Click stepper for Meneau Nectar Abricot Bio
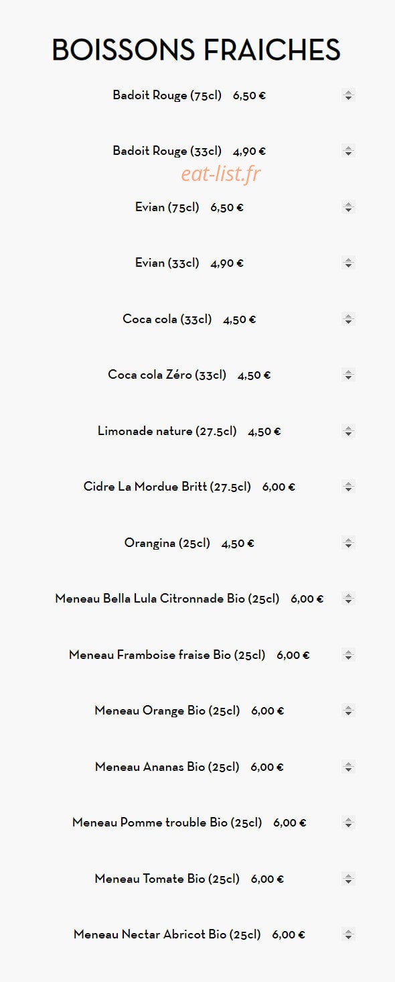395x982 pixels. click(348, 934)
